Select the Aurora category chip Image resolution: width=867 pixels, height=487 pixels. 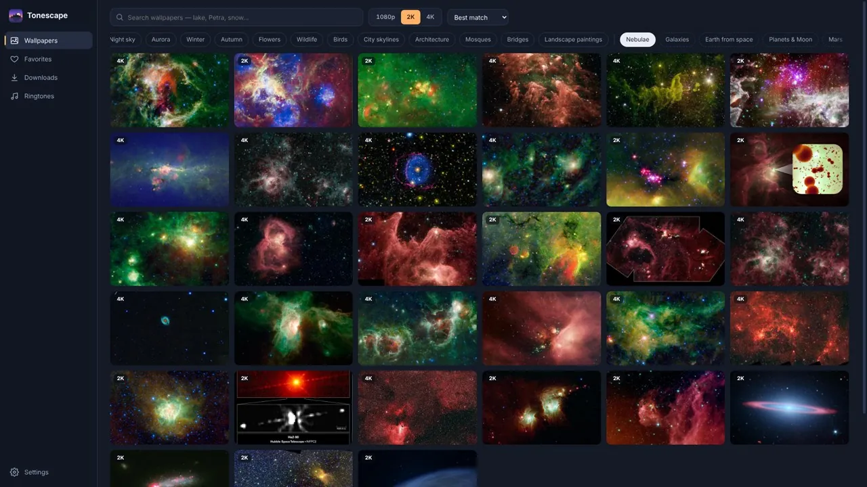coord(161,39)
